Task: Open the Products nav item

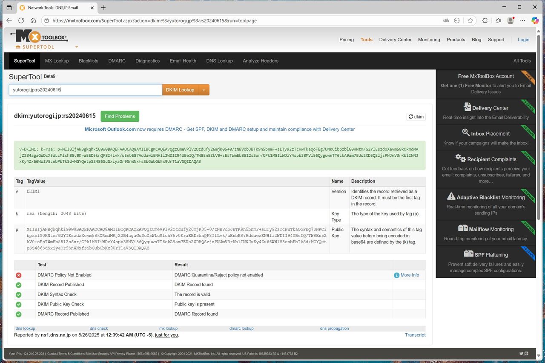Action: tap(456, 40)
